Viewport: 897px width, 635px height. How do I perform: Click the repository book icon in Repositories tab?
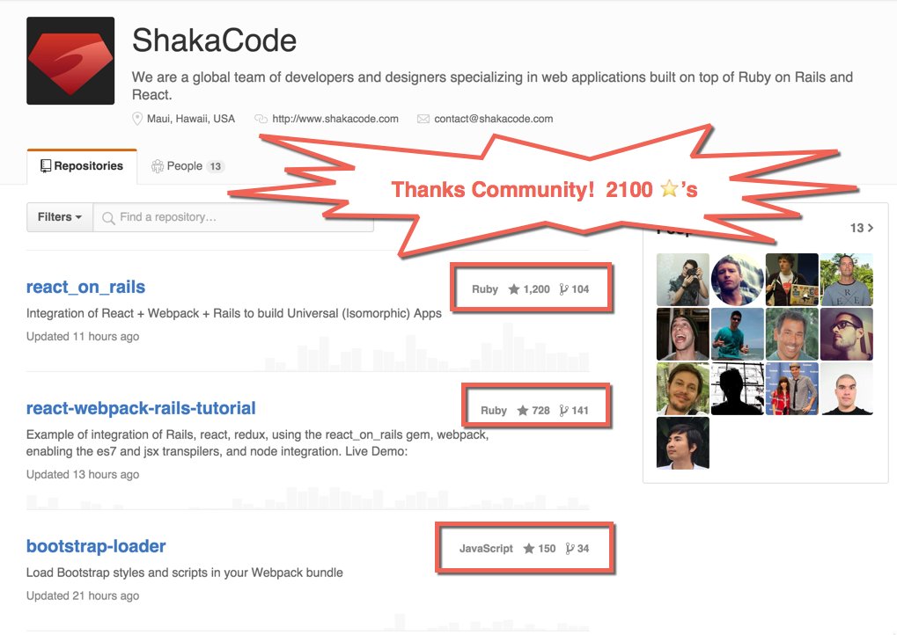pyautogui.click(x=46, y=165)
